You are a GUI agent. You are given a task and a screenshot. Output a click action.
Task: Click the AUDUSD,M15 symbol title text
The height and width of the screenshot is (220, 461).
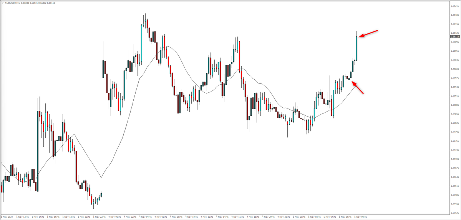point(12,3)
